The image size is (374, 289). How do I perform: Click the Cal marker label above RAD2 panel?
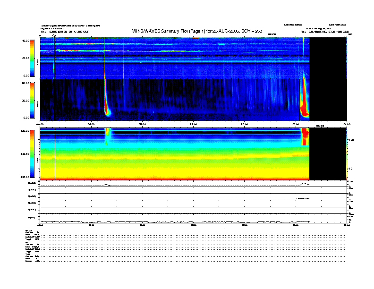pos(54,35)
